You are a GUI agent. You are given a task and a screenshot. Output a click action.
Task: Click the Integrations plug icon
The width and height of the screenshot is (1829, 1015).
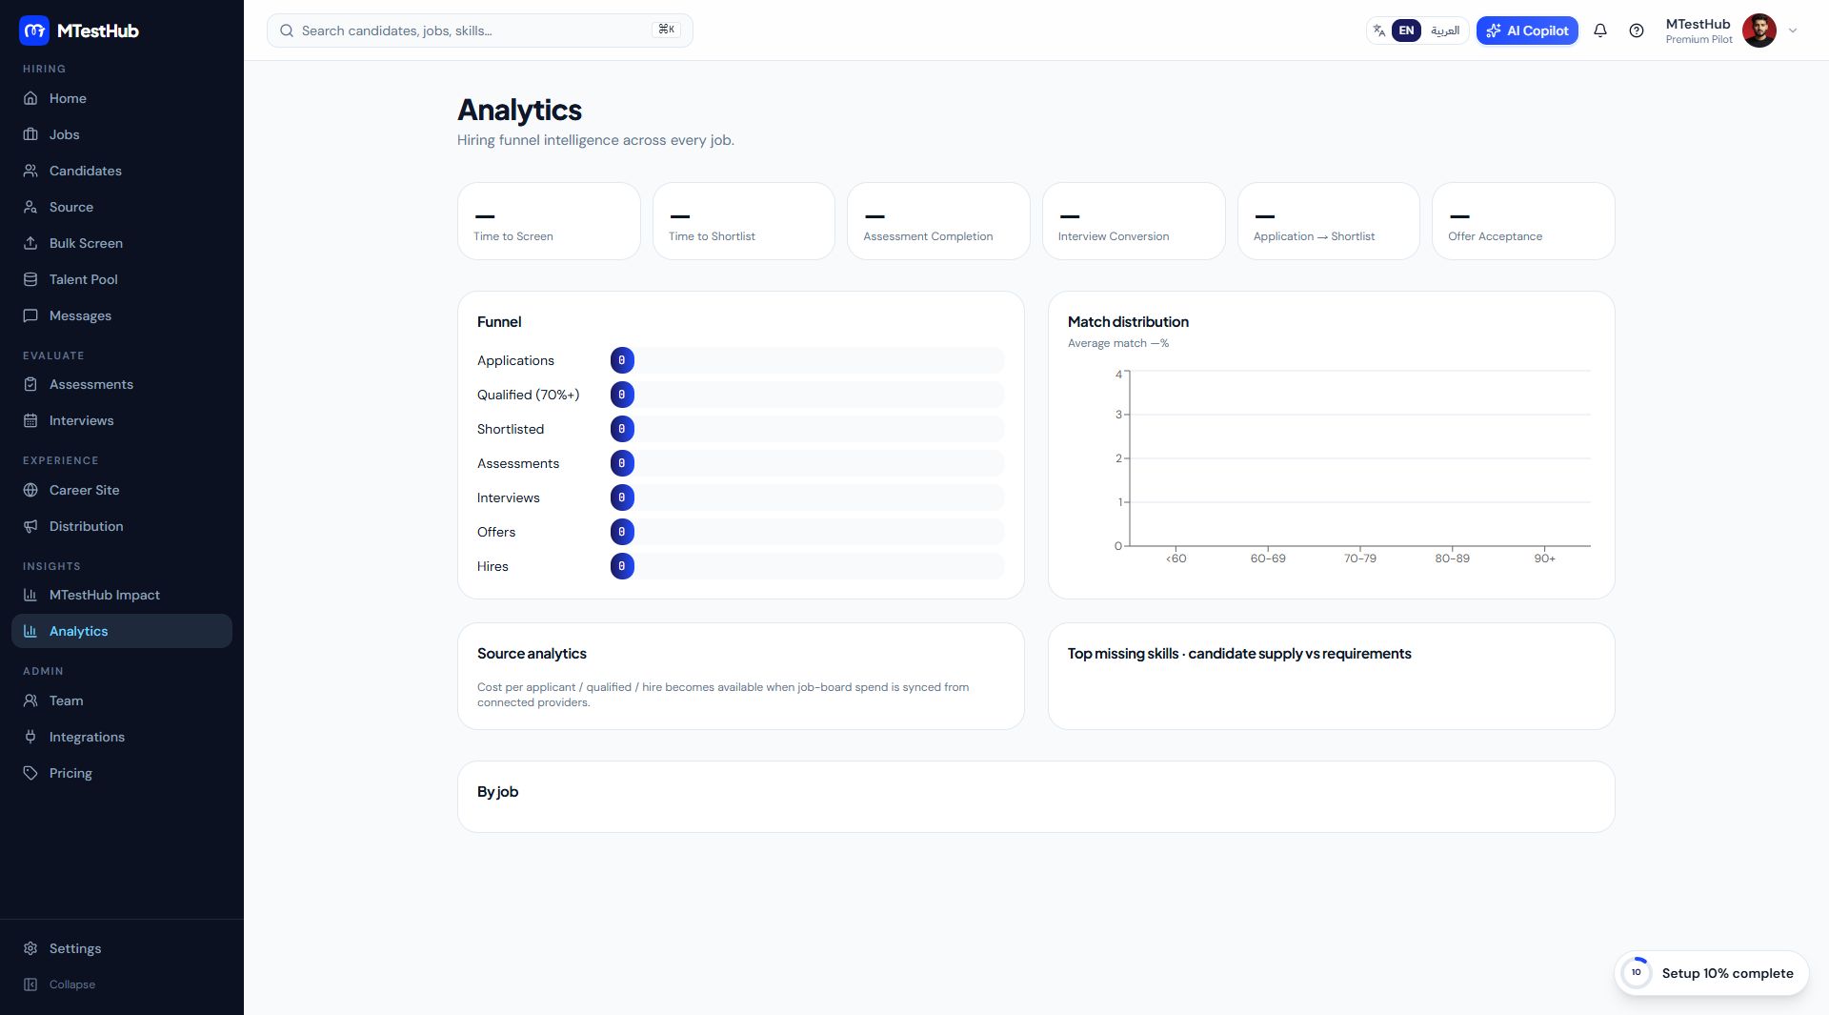tap(30, 737)
